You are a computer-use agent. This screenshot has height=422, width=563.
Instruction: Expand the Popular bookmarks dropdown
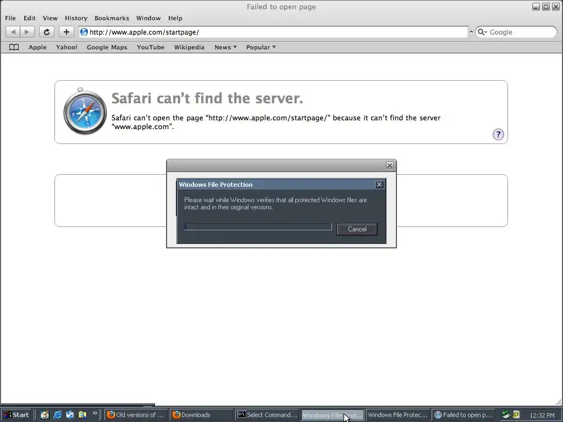point(261,47)
